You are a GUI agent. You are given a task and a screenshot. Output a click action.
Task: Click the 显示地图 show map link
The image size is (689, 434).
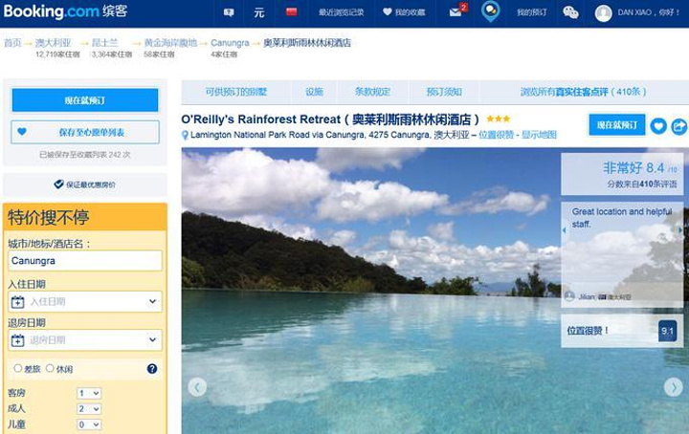(x=539, y=135)
